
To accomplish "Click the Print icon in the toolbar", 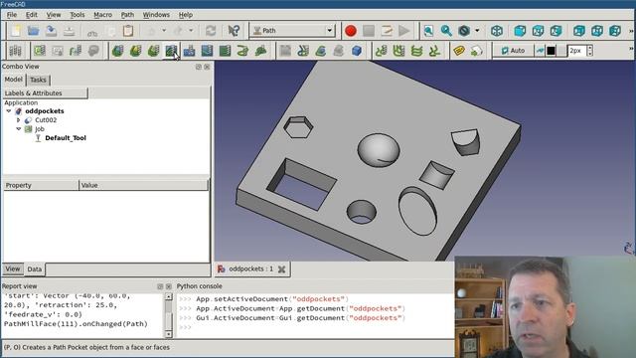I will pos(69,31).
